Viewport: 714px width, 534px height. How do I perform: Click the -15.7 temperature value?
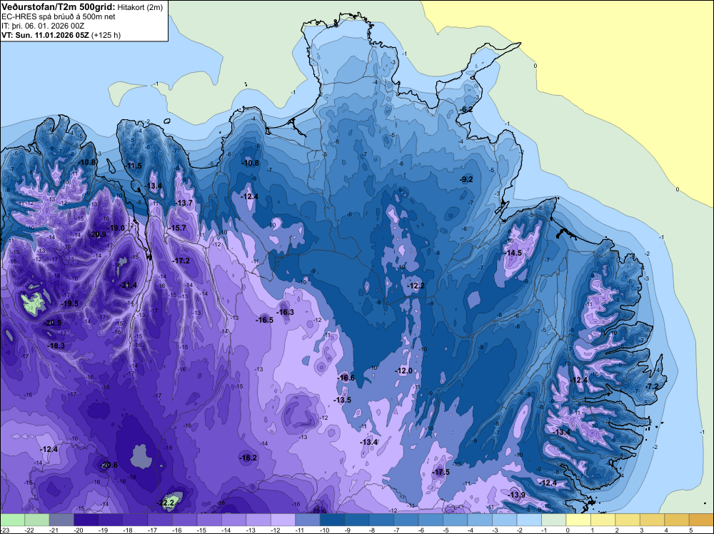click(x=177, y=228)
